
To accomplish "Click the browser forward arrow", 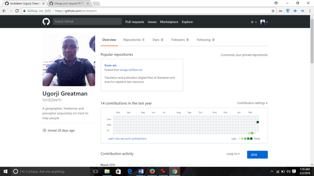I will (x=10, y=11).
